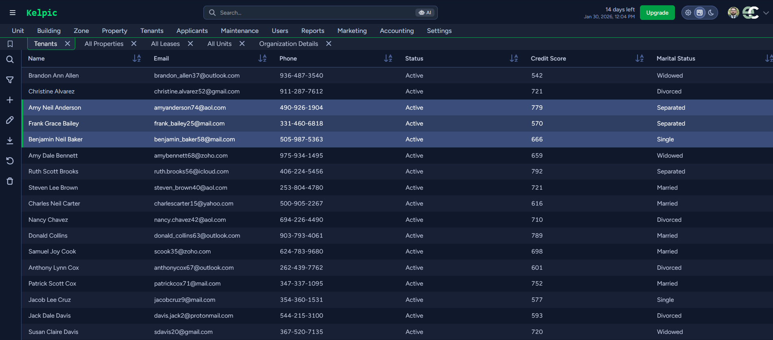Open the Zone menu
The image size is (773, 340).
tap(81, 31)
